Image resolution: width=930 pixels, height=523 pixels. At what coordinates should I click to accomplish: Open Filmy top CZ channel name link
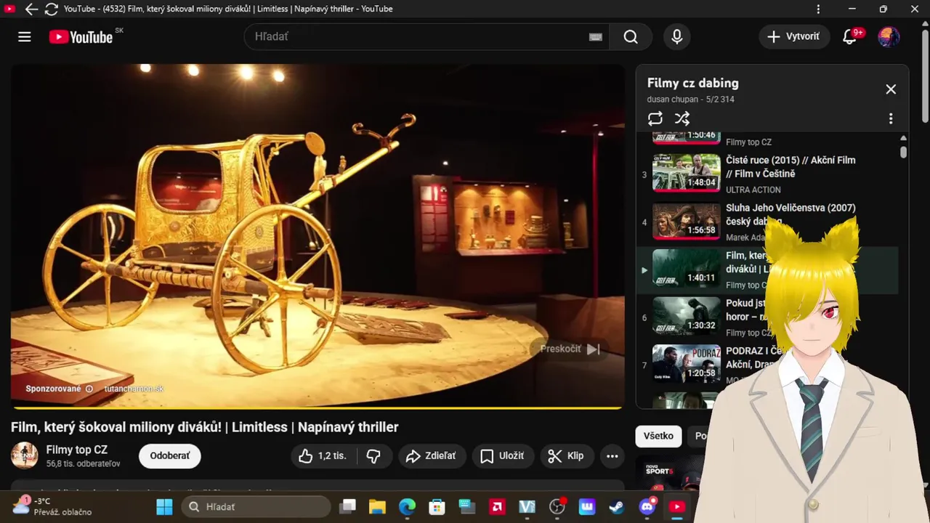(76, 450)
